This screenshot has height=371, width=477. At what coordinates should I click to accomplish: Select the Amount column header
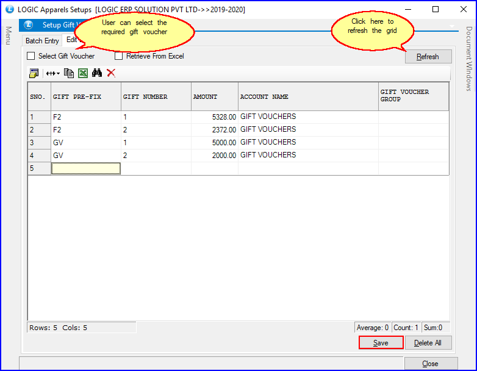click(214, 96)
